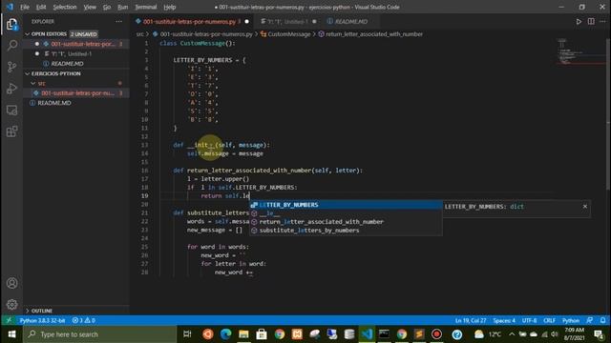Open Sublime Text from taskbar
Screen dimensions: 611x343
[x=419, y=334]
